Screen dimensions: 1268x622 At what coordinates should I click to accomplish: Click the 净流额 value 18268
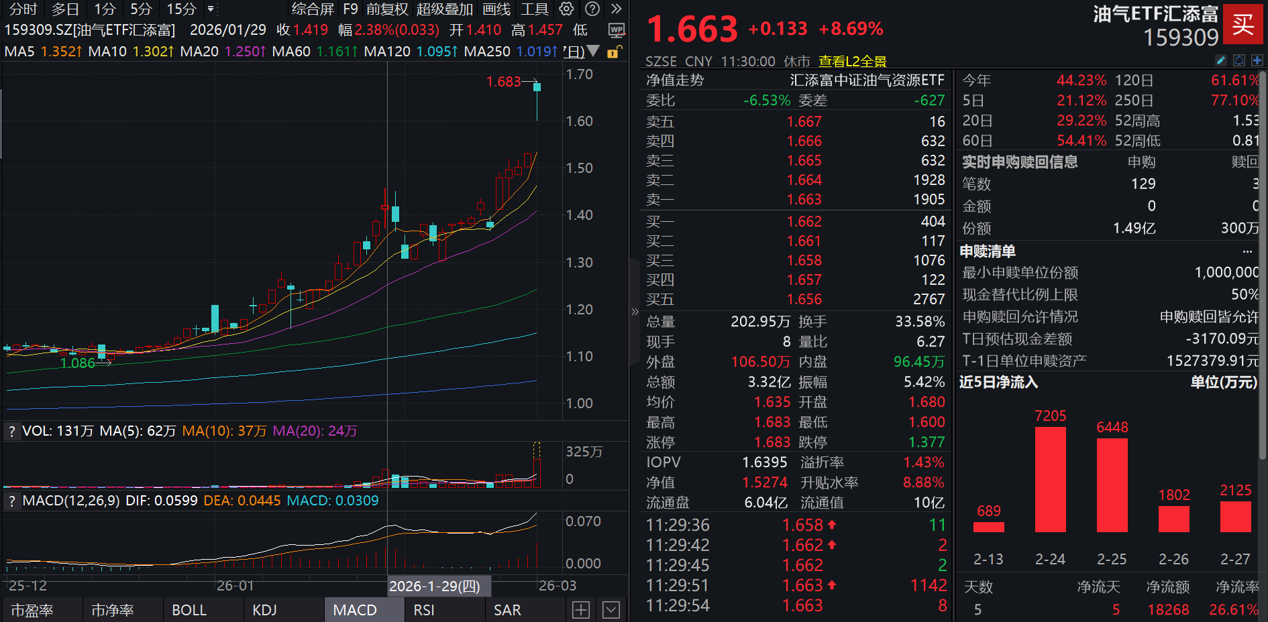click(x=1168, y=610)
